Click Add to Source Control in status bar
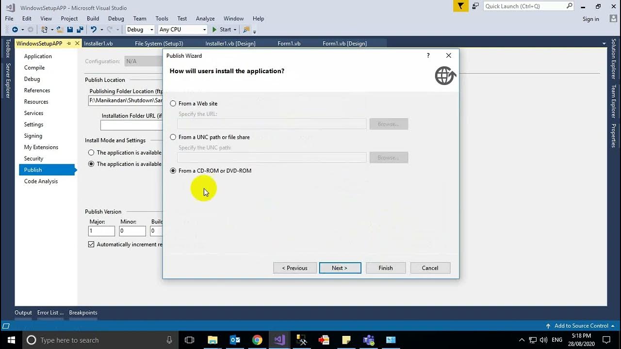This screenshot has height=349, width=621. [580, 326]
